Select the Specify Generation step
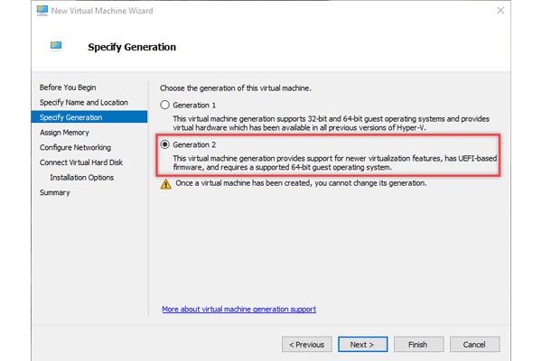The width and height of the screenshot is (542, 361). (89, 117)
